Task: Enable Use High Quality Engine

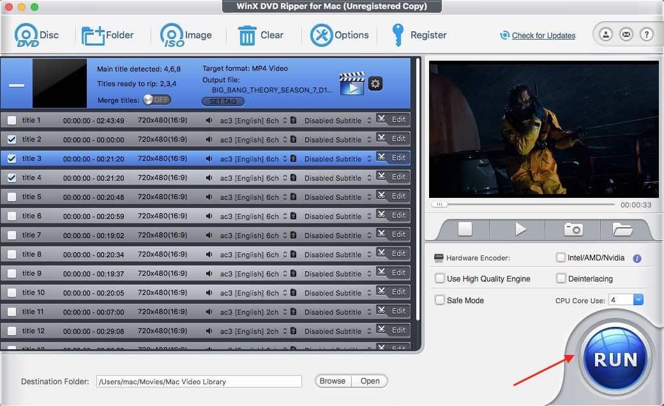Action: 440,279
